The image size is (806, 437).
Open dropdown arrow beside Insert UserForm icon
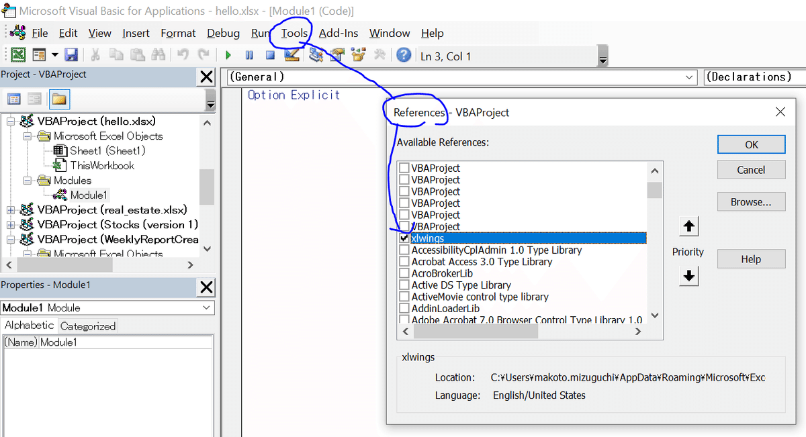(x=55, y=55)
